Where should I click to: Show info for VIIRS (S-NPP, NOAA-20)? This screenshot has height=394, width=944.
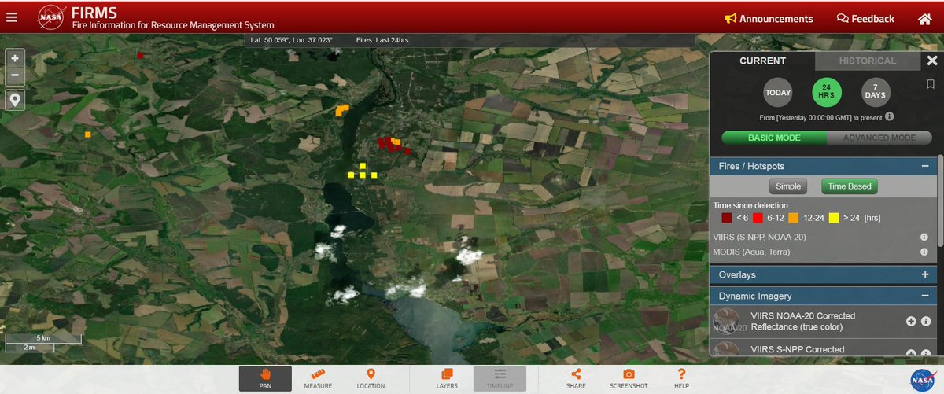924,237
